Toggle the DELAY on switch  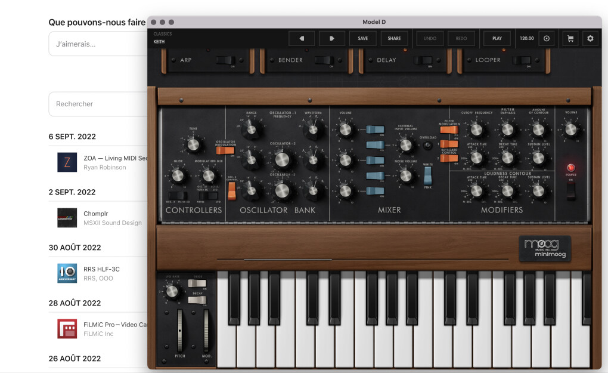point(423,60)
